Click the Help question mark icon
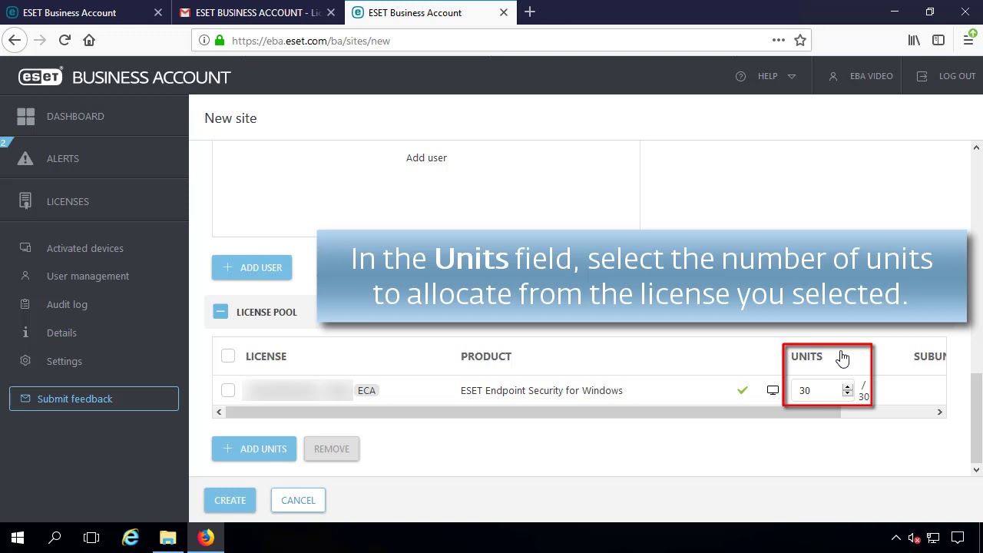Image resolution: width=983 pixels, height=553 pixels. point(740,76)
